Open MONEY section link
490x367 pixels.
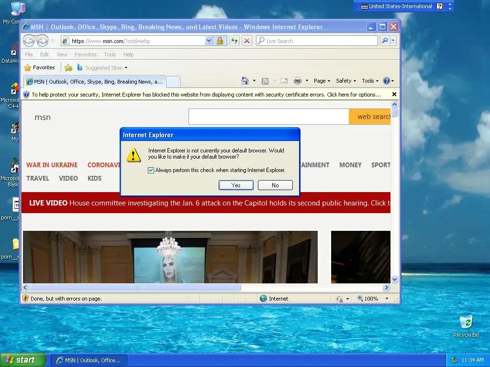pyautogui.click(x=350, y=165)
